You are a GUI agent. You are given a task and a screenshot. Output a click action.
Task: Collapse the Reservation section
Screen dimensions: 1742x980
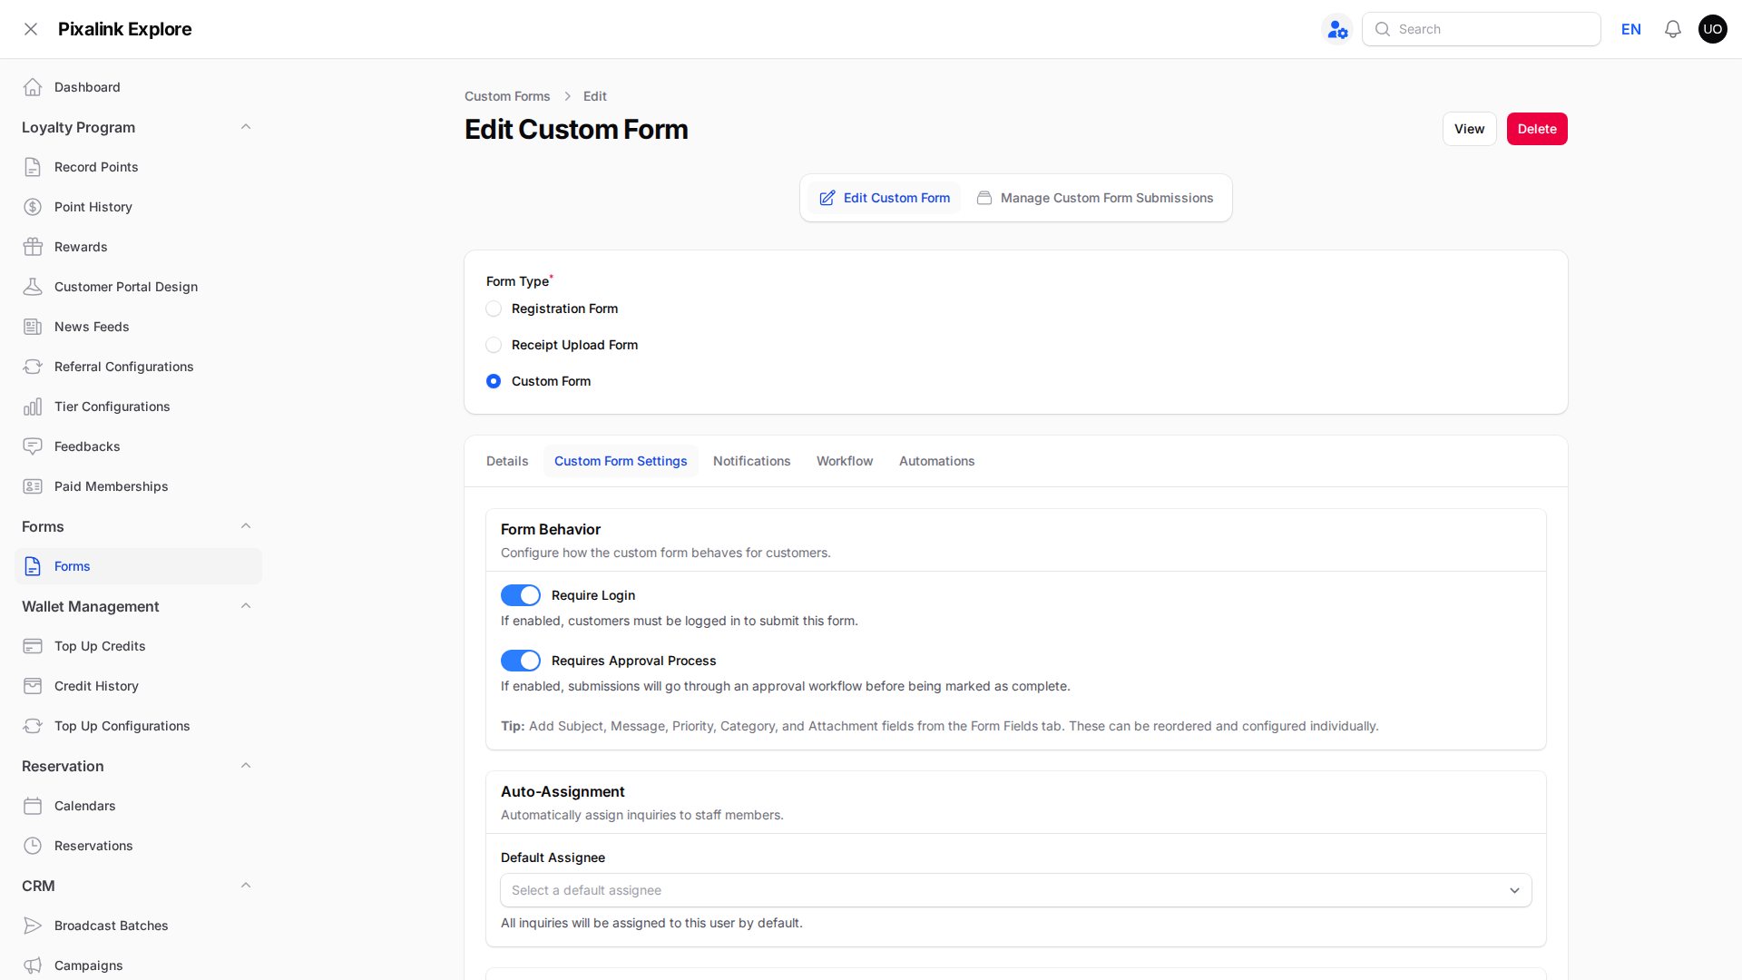[x=246, y=766]
